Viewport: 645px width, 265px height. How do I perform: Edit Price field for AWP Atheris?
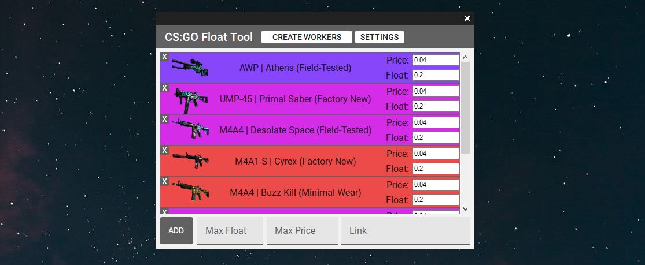436,60
